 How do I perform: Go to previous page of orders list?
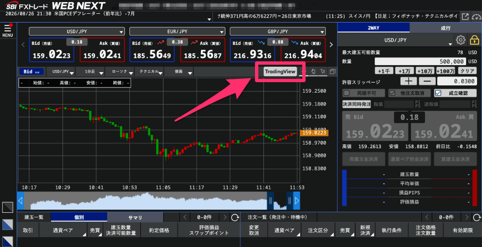(x=427, y=218)
